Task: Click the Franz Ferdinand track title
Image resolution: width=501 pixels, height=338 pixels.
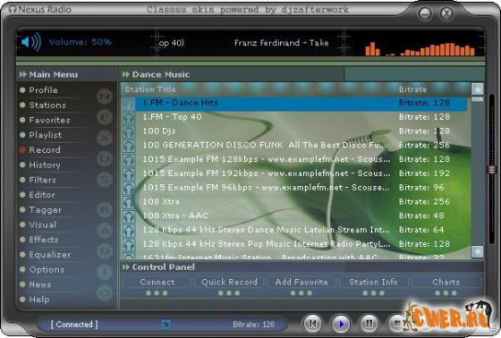Action: pos(281,43)
